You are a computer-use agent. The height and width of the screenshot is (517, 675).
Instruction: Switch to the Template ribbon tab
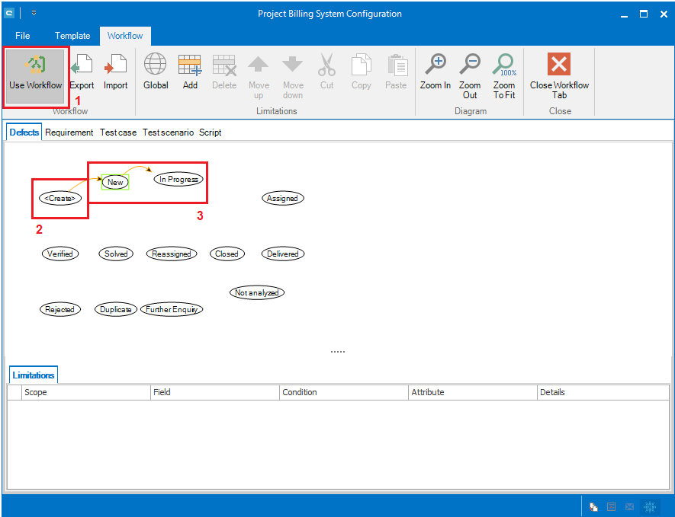(x=72, y=36)
